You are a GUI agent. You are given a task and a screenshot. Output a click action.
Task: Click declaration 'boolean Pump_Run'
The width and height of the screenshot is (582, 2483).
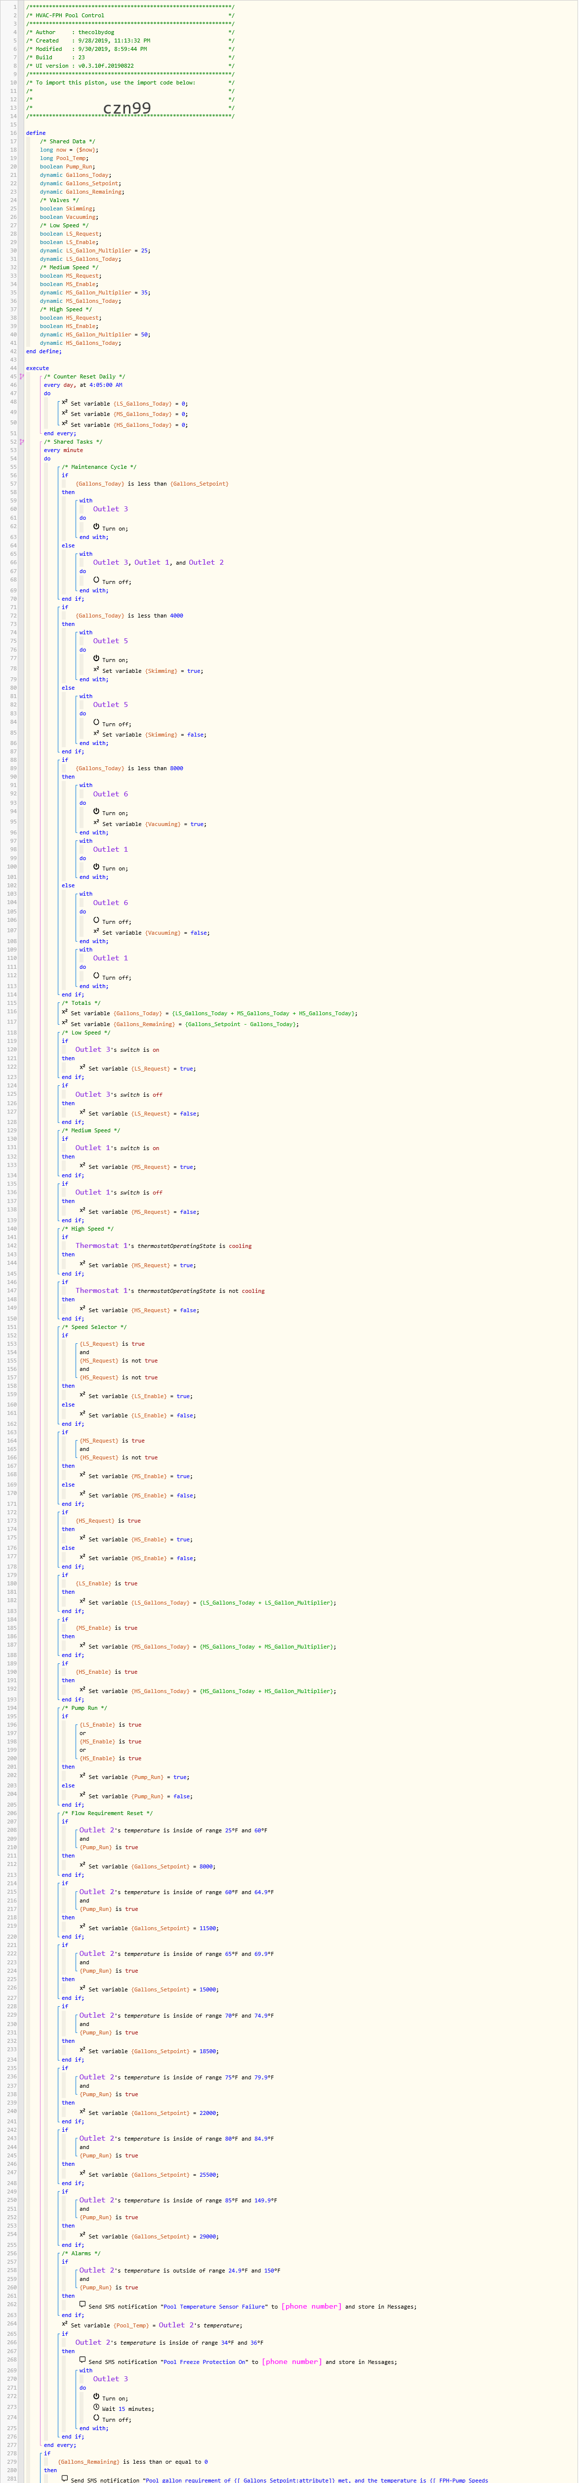[68, 167]
